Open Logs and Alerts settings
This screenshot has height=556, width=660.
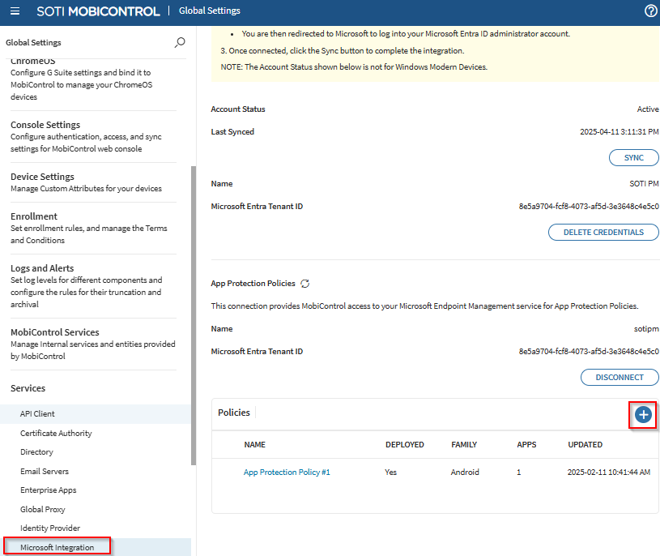[42, 268]
